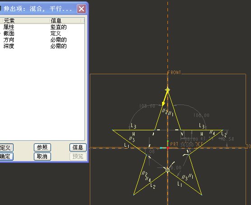Select the 方向 element row
251x205 pixels.
coord(42,40)
